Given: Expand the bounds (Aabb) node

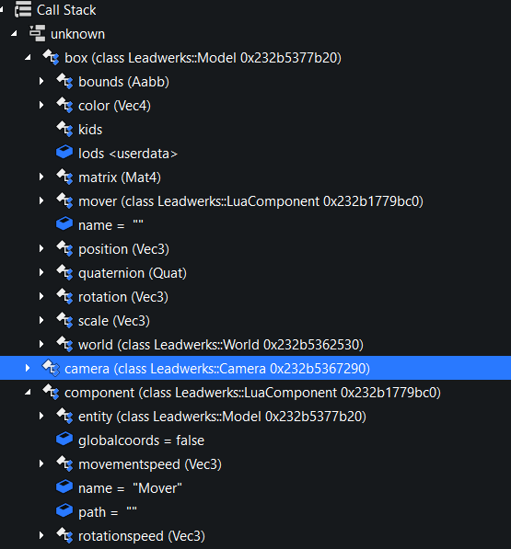Looking at the screenshot, I should coord(41,81).
